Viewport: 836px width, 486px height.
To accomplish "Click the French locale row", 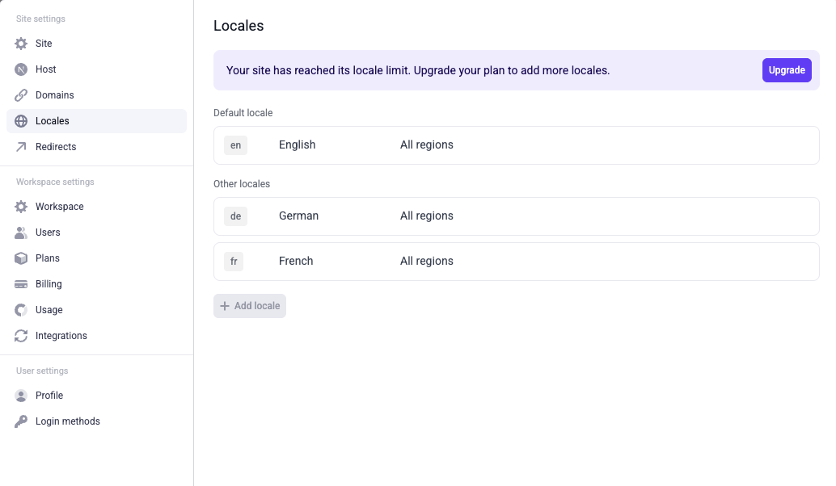I will 516,261.
